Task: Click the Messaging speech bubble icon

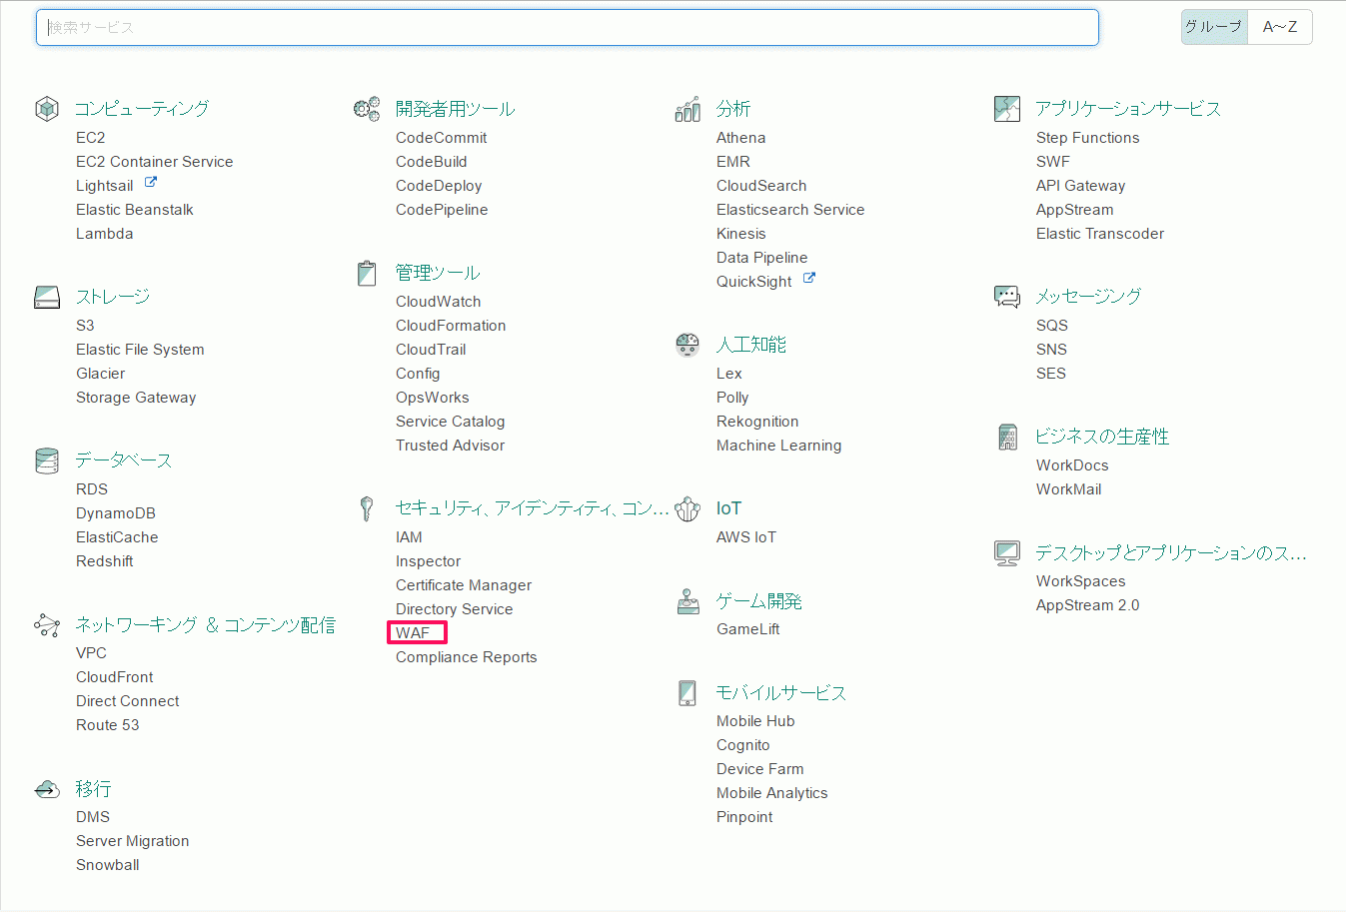Action: click(x=1007, y=297)
